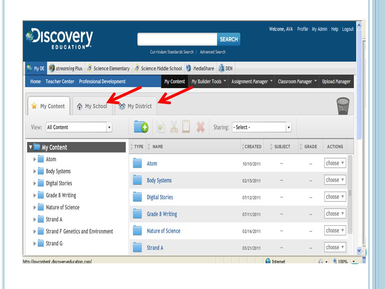Screen dimensions: 385x289
Task: Click the Internet zone globe icon in status bar
Action: point(268,261)
